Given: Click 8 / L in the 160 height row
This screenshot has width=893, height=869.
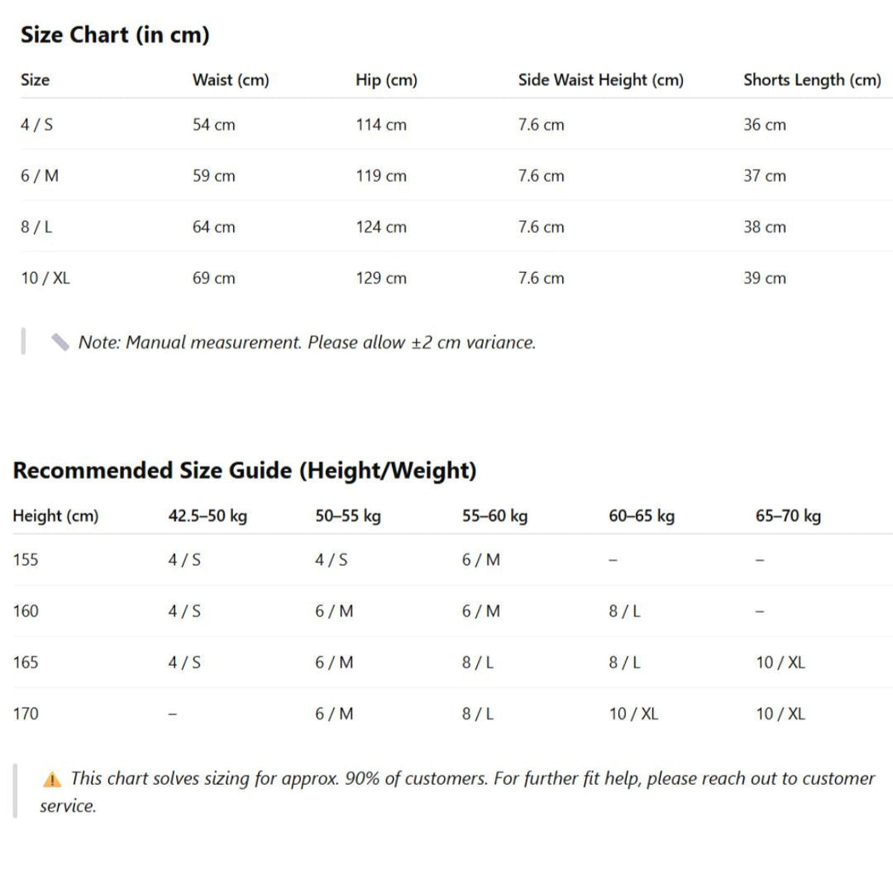Looking at the screenshot, I should coord(625,611).
